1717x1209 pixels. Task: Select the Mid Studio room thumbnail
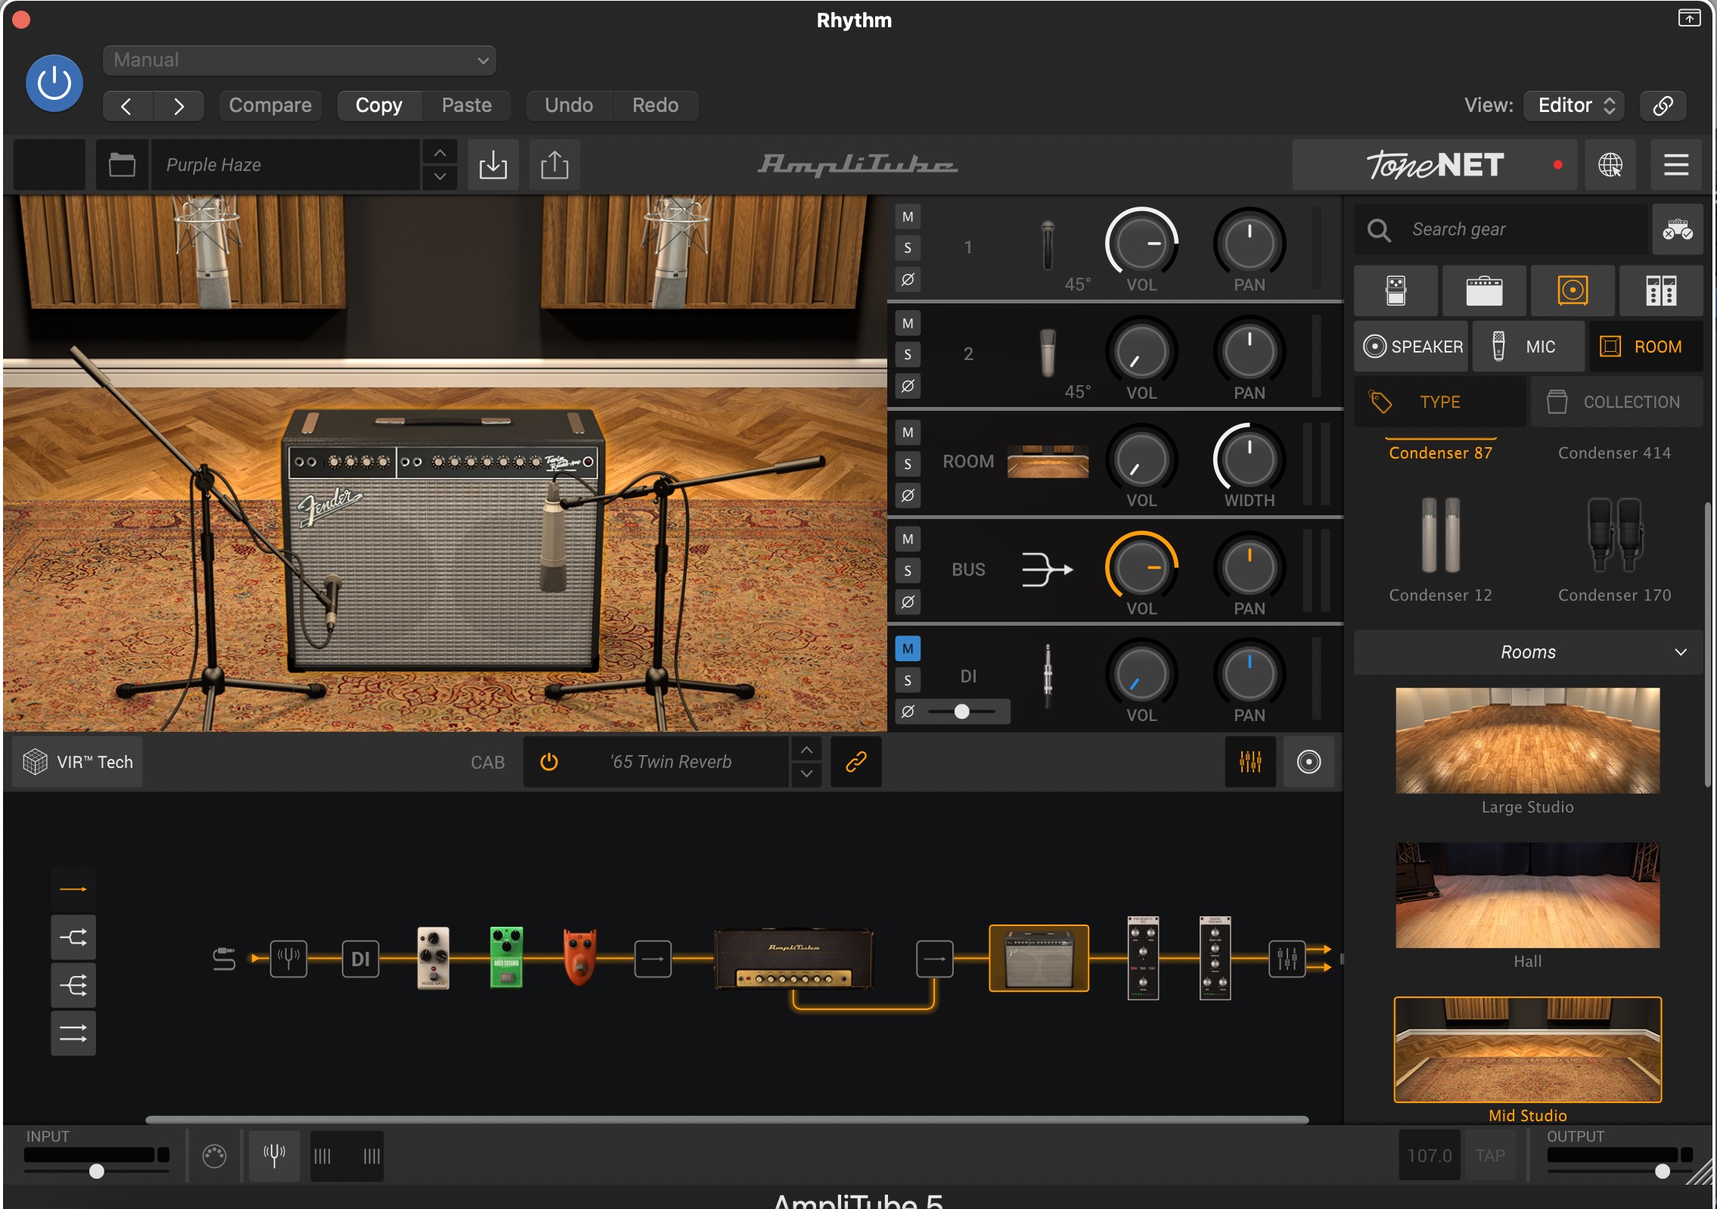pos(1528,1049)
